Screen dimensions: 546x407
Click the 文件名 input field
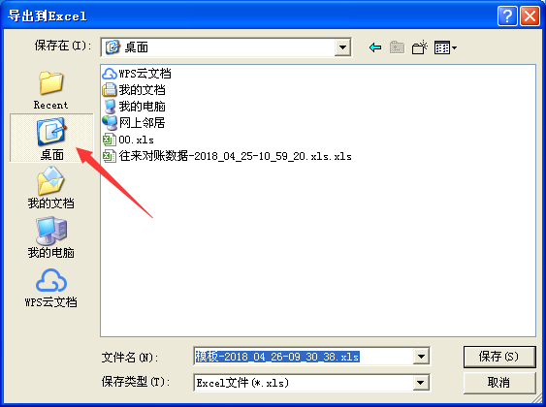point(304,357)
